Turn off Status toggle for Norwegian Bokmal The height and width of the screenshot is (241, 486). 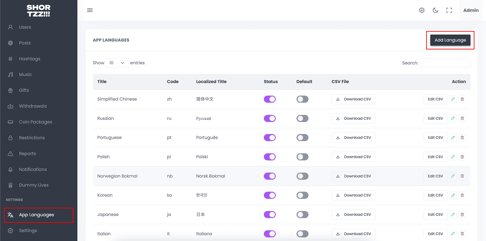tap(269, 176)
